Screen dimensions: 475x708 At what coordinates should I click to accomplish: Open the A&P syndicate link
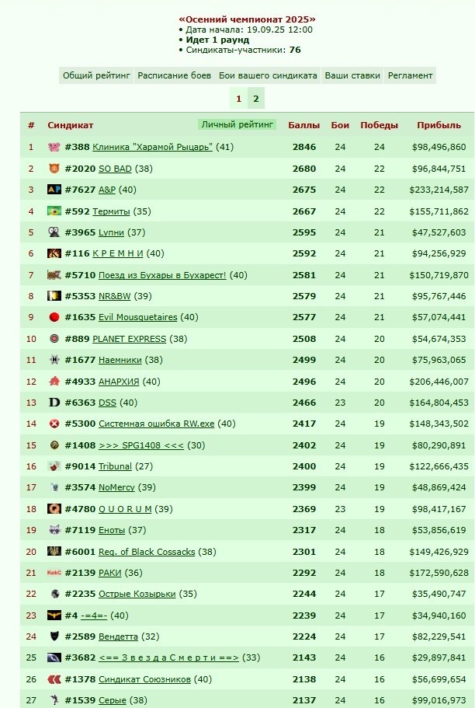(x=107, y=190)
